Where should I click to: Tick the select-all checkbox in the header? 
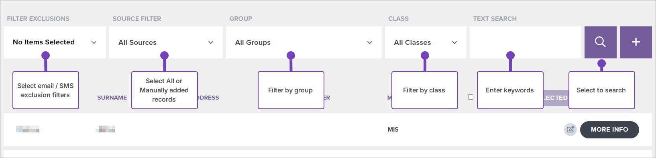(x=471, y=97)
